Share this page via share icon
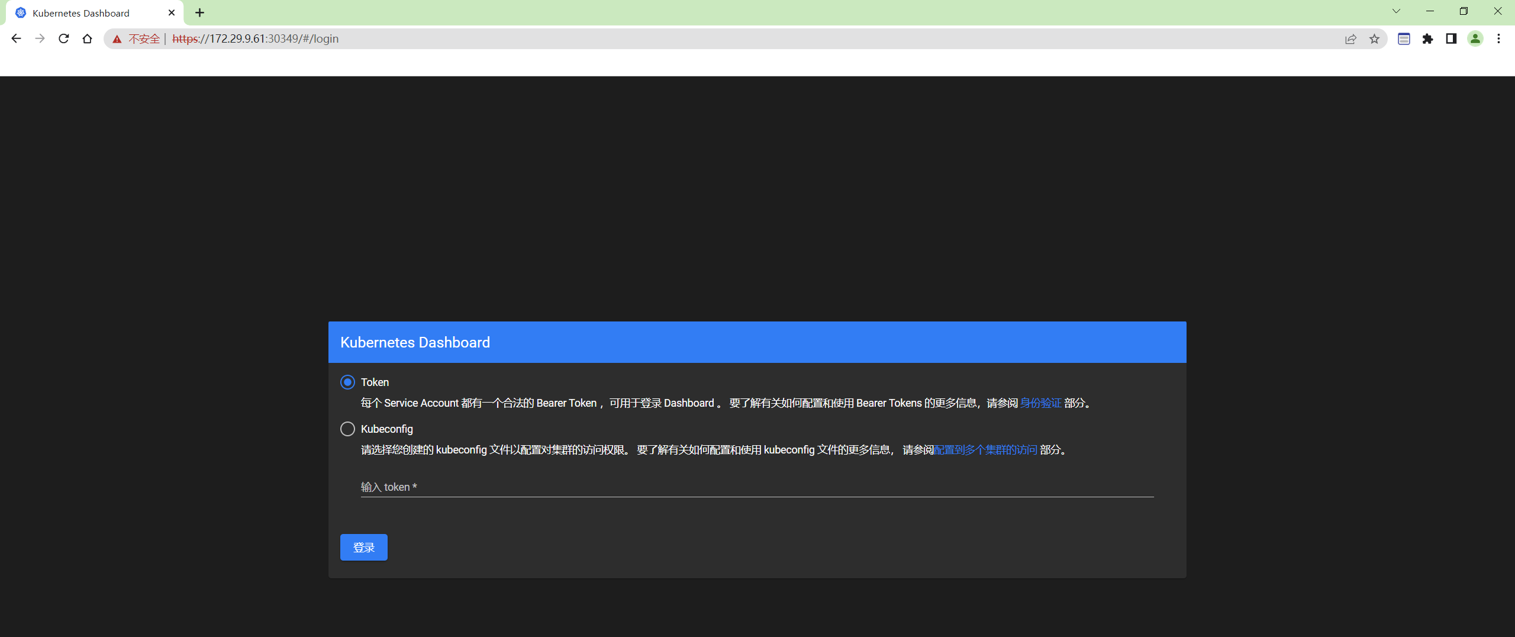The image size is (1515, 637). (x=1350, y=39)
